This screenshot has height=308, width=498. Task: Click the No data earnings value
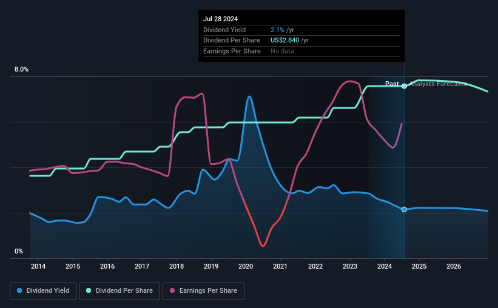click(282, 51)
